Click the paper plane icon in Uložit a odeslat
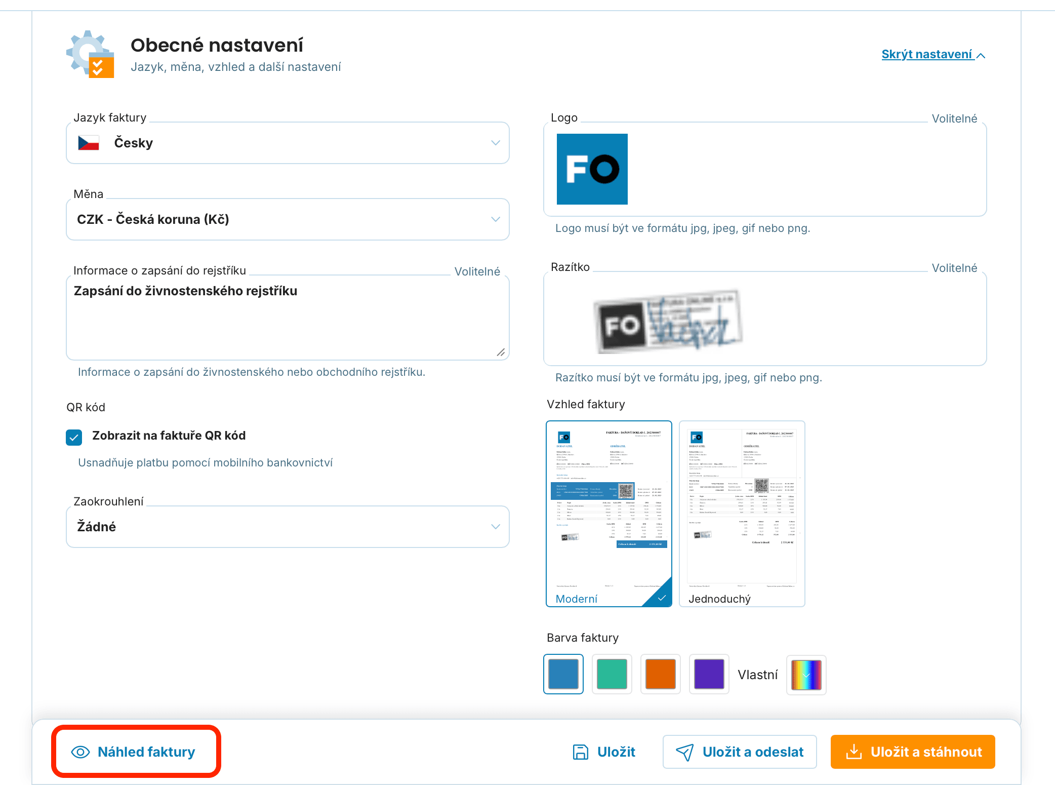The image size is (1055, 785). tap(685, 752)
